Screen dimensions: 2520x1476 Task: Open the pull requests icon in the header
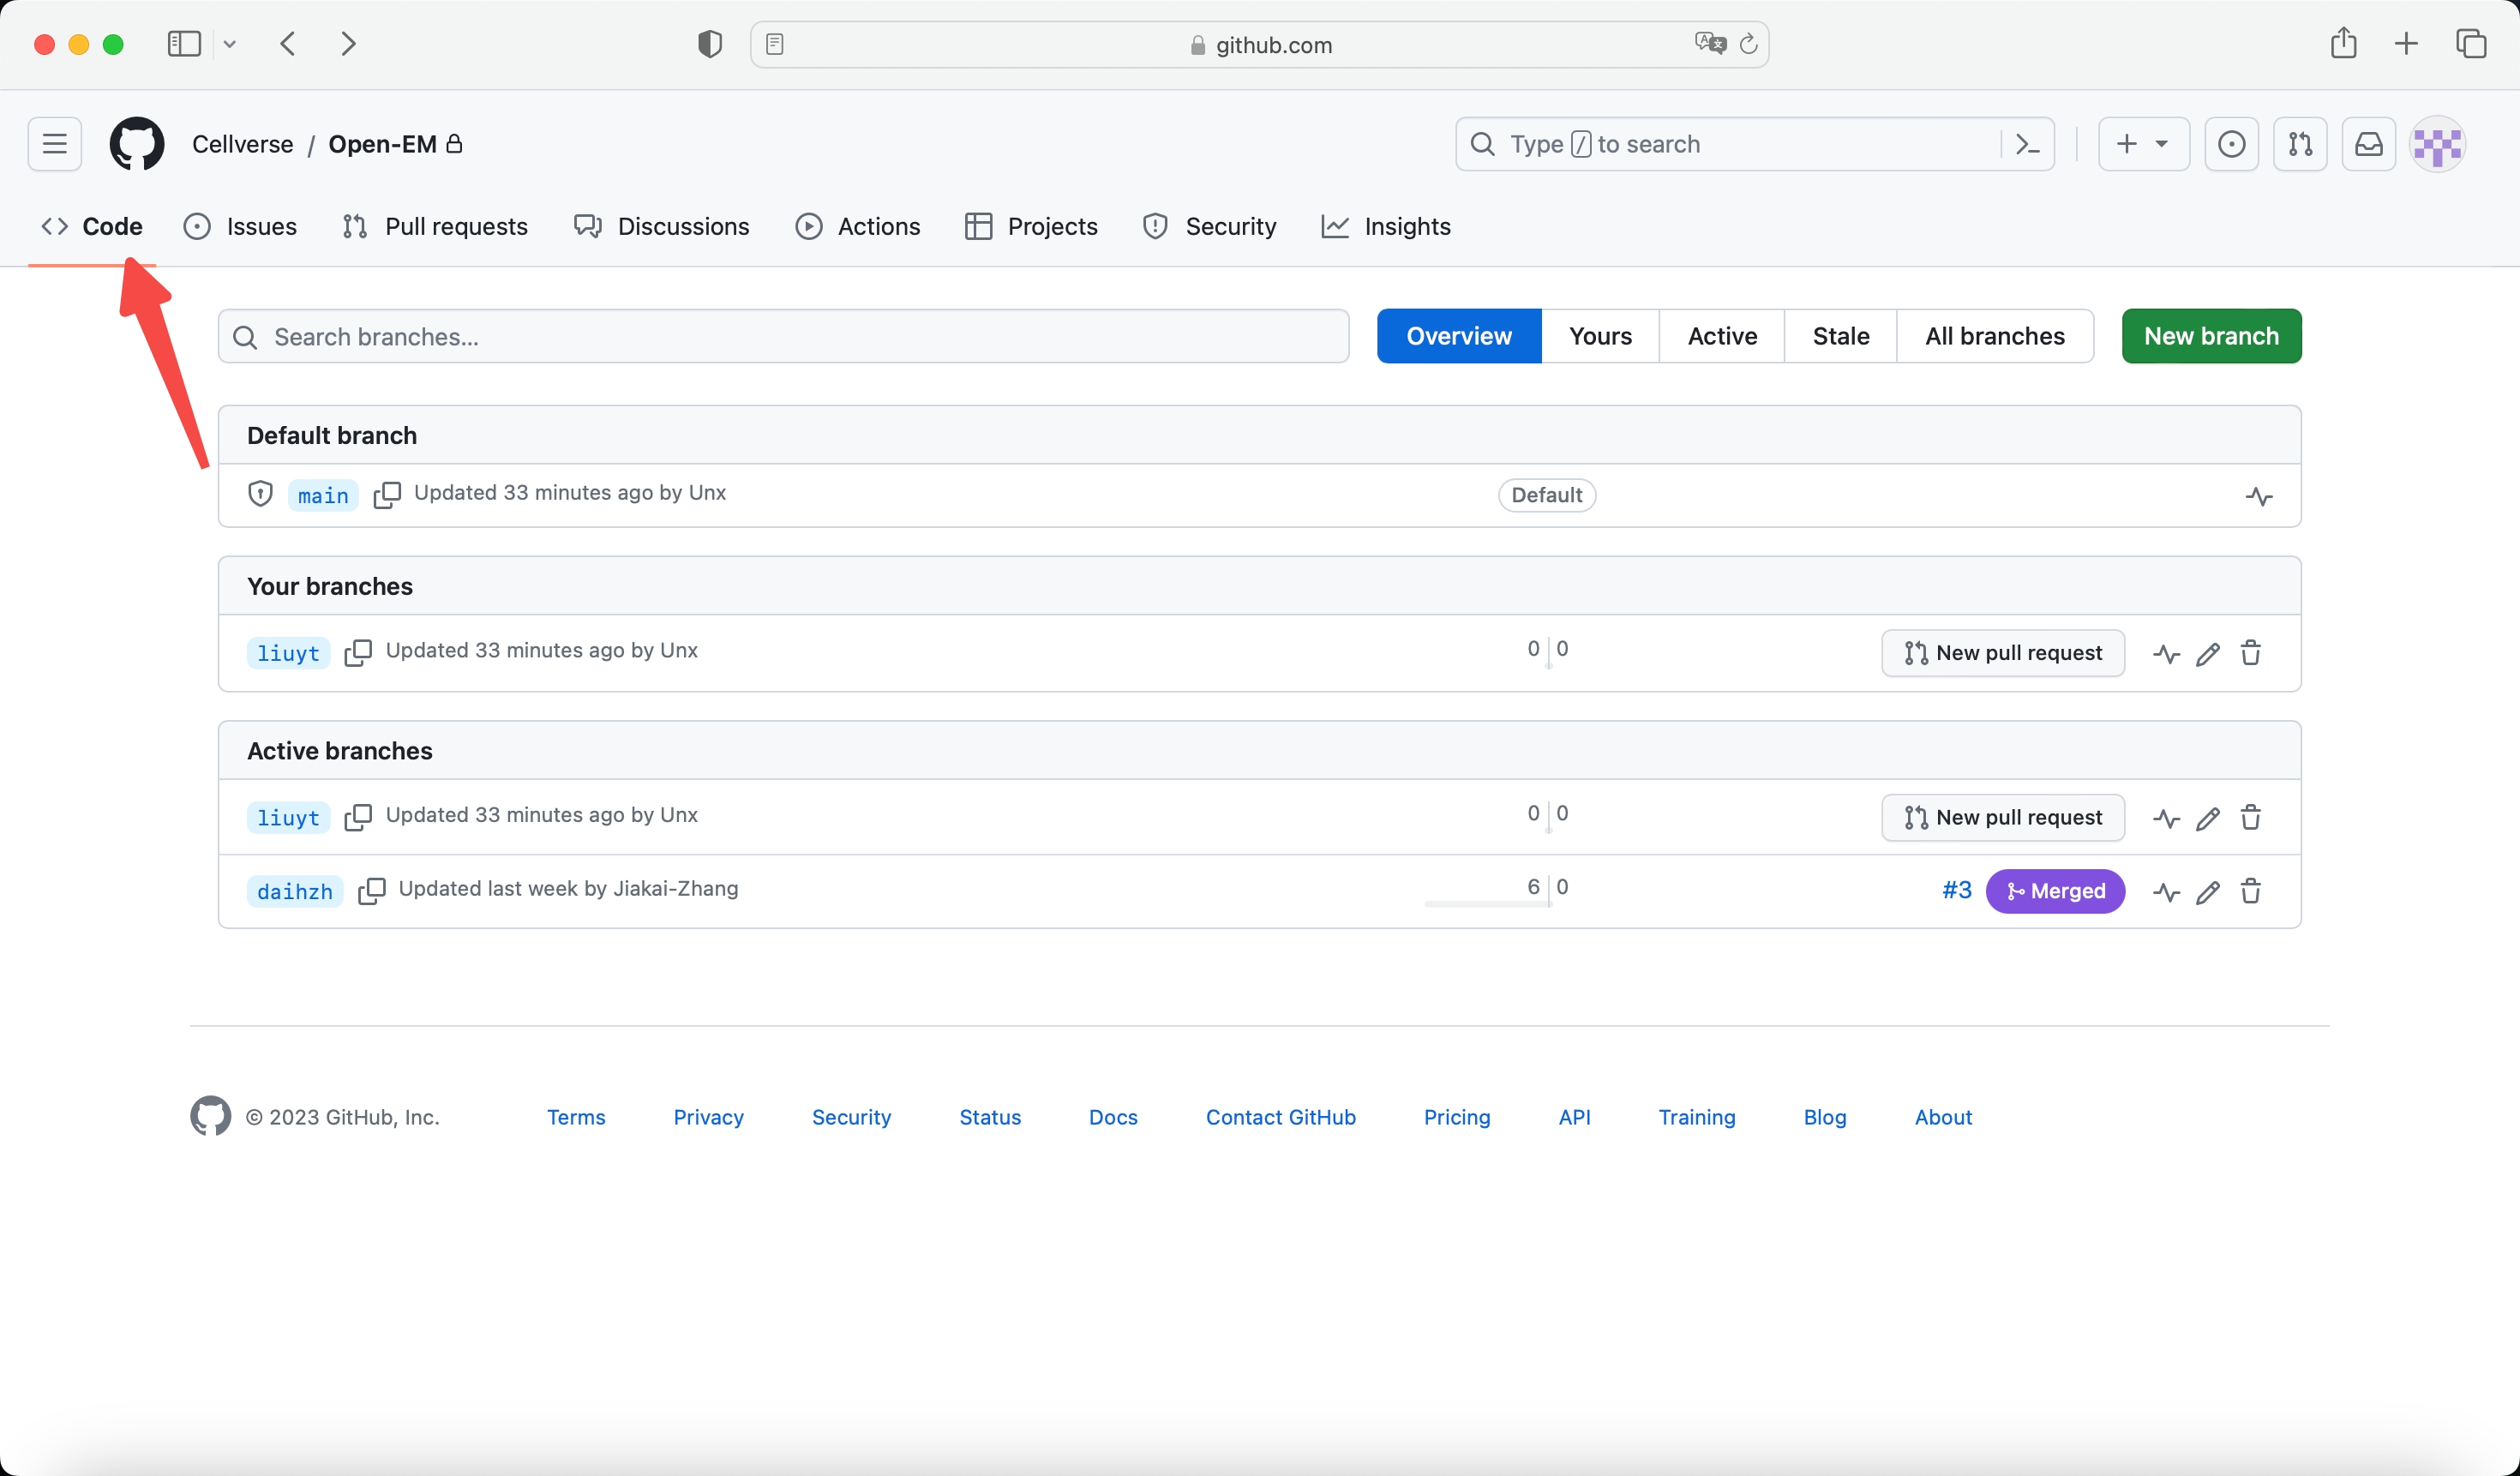point(2300,144)
